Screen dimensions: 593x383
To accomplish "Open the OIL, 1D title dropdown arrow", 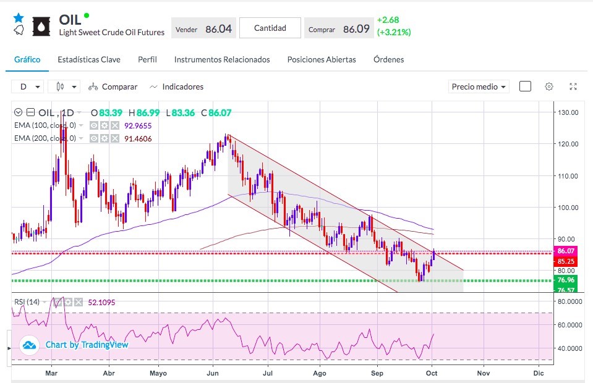I will point(79,112).
